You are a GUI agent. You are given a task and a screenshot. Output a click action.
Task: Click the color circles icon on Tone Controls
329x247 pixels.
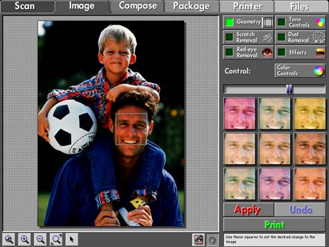tap(320, 22)
